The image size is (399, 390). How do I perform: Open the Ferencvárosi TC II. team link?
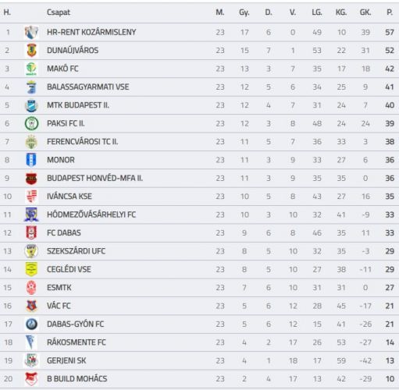[x=83, y=142]
